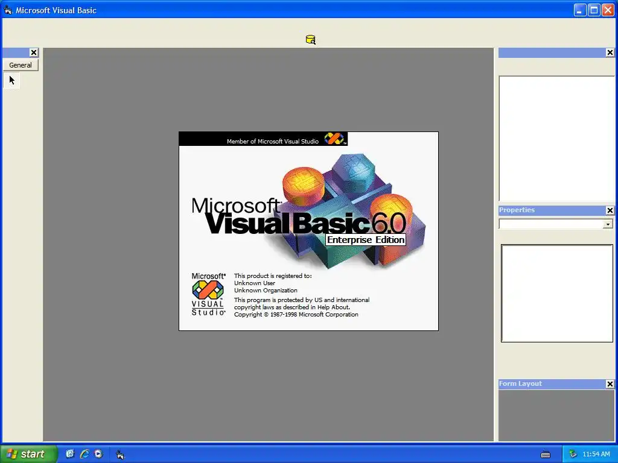Click inside the Properties list area

(x=557, y=294)
